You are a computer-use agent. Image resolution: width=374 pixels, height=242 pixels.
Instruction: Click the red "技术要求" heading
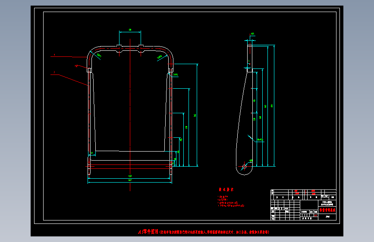[x=226, y=189]
